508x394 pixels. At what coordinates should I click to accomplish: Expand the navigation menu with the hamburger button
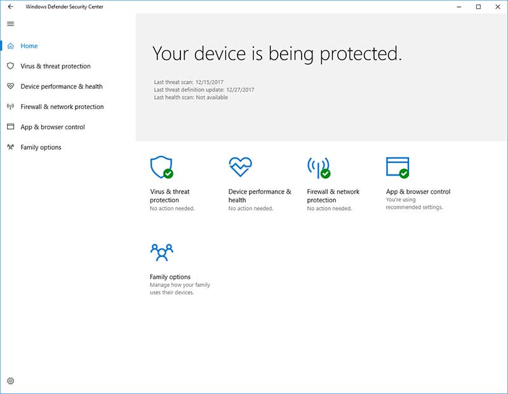11,24
